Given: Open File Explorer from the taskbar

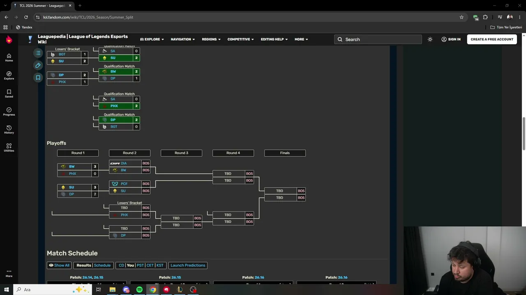Looking at the screenshot, I should [x=112, y=290].
